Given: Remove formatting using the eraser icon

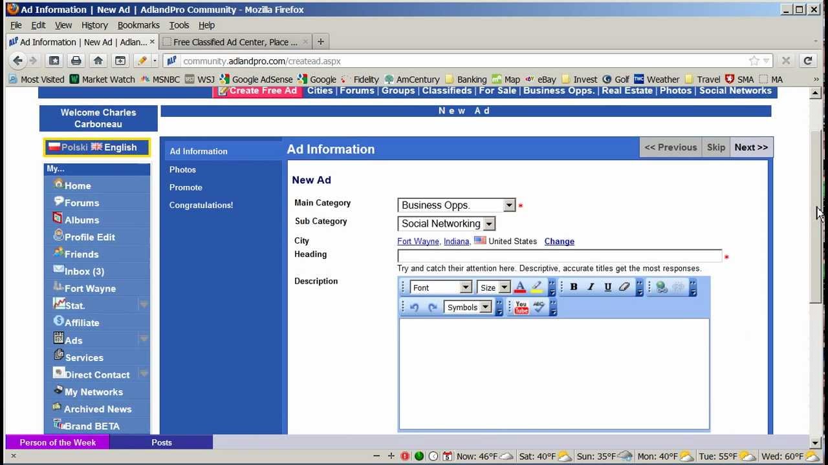Looking at the screenshot, I should [624, 287].
